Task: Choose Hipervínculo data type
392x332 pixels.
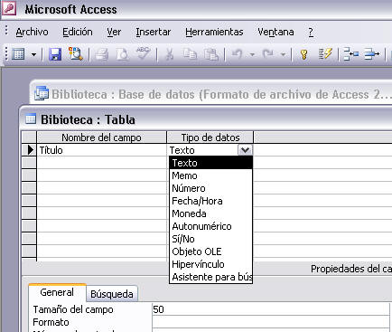Action: click(210, 264)
